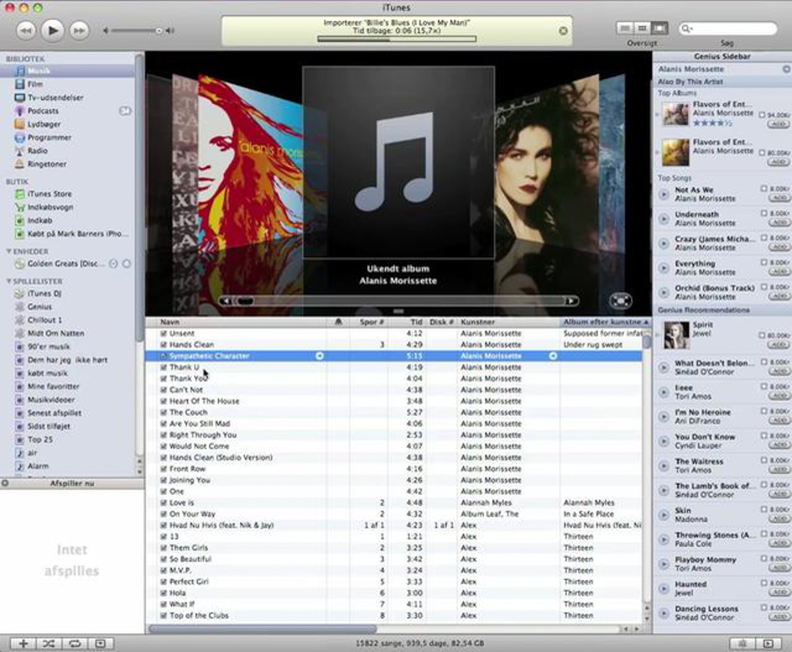Select Podcasts in the library sidebar

pyautogui.click(x=43, y=111)
